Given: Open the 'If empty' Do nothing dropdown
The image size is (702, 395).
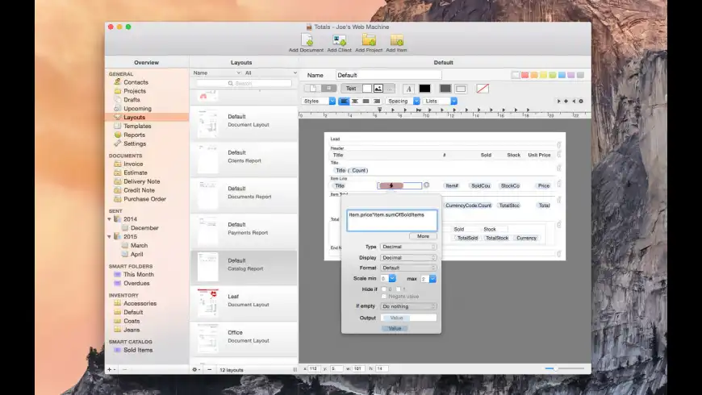Looking at the screenshot, I should tap(408, 306).
